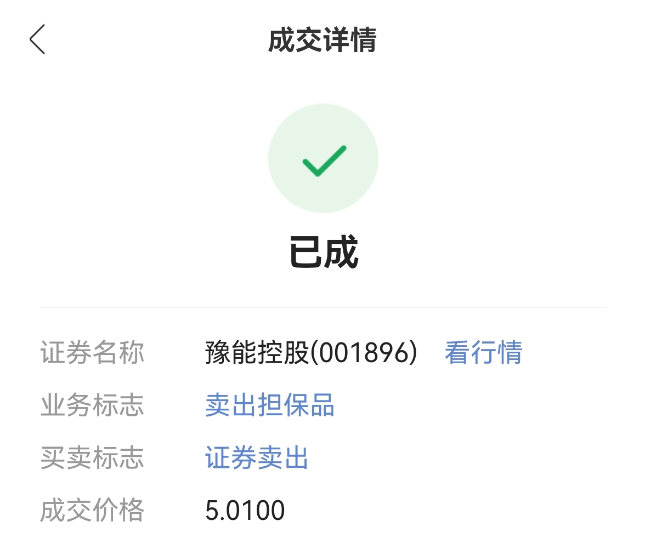Tap the character 已 in status heading
This screenshot has height=544, width=645.
tap(306, 253)
